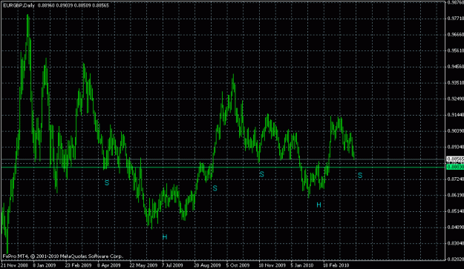Click the 0.94560 price scale label
The image size is (464, 269).
pyautogui.click(x=456, y=67)
